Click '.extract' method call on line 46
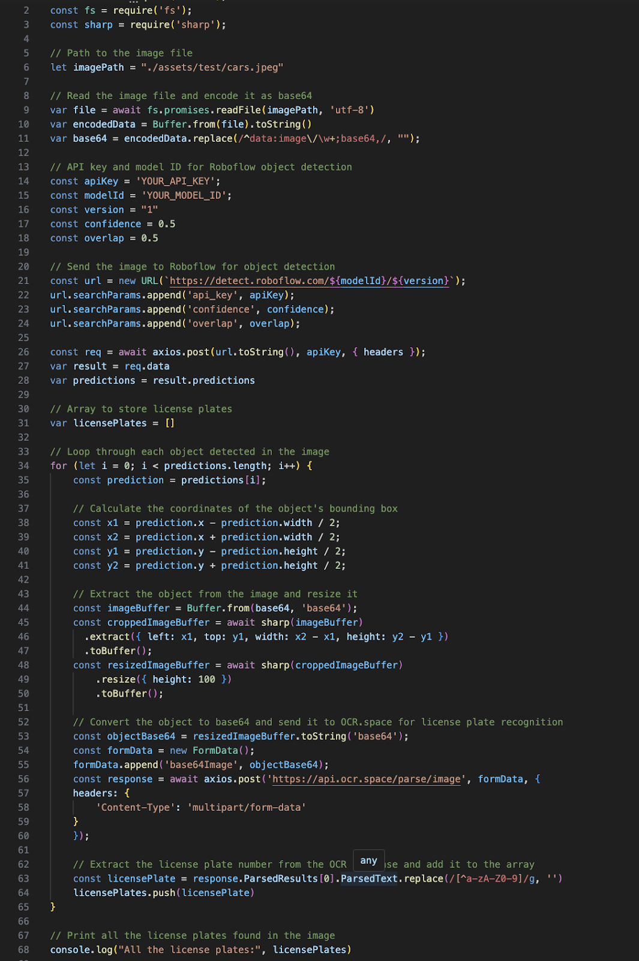This screenshot has width=639, height=961. pyautogui.click(x=107, y=637)
